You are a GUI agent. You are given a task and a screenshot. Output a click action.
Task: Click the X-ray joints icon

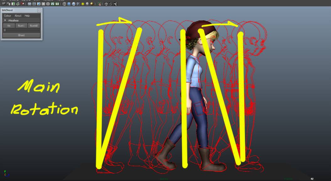[x=115, y=4]
